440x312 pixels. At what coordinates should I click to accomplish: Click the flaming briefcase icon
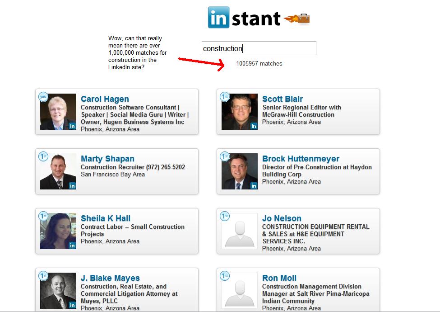pos(297,19)
